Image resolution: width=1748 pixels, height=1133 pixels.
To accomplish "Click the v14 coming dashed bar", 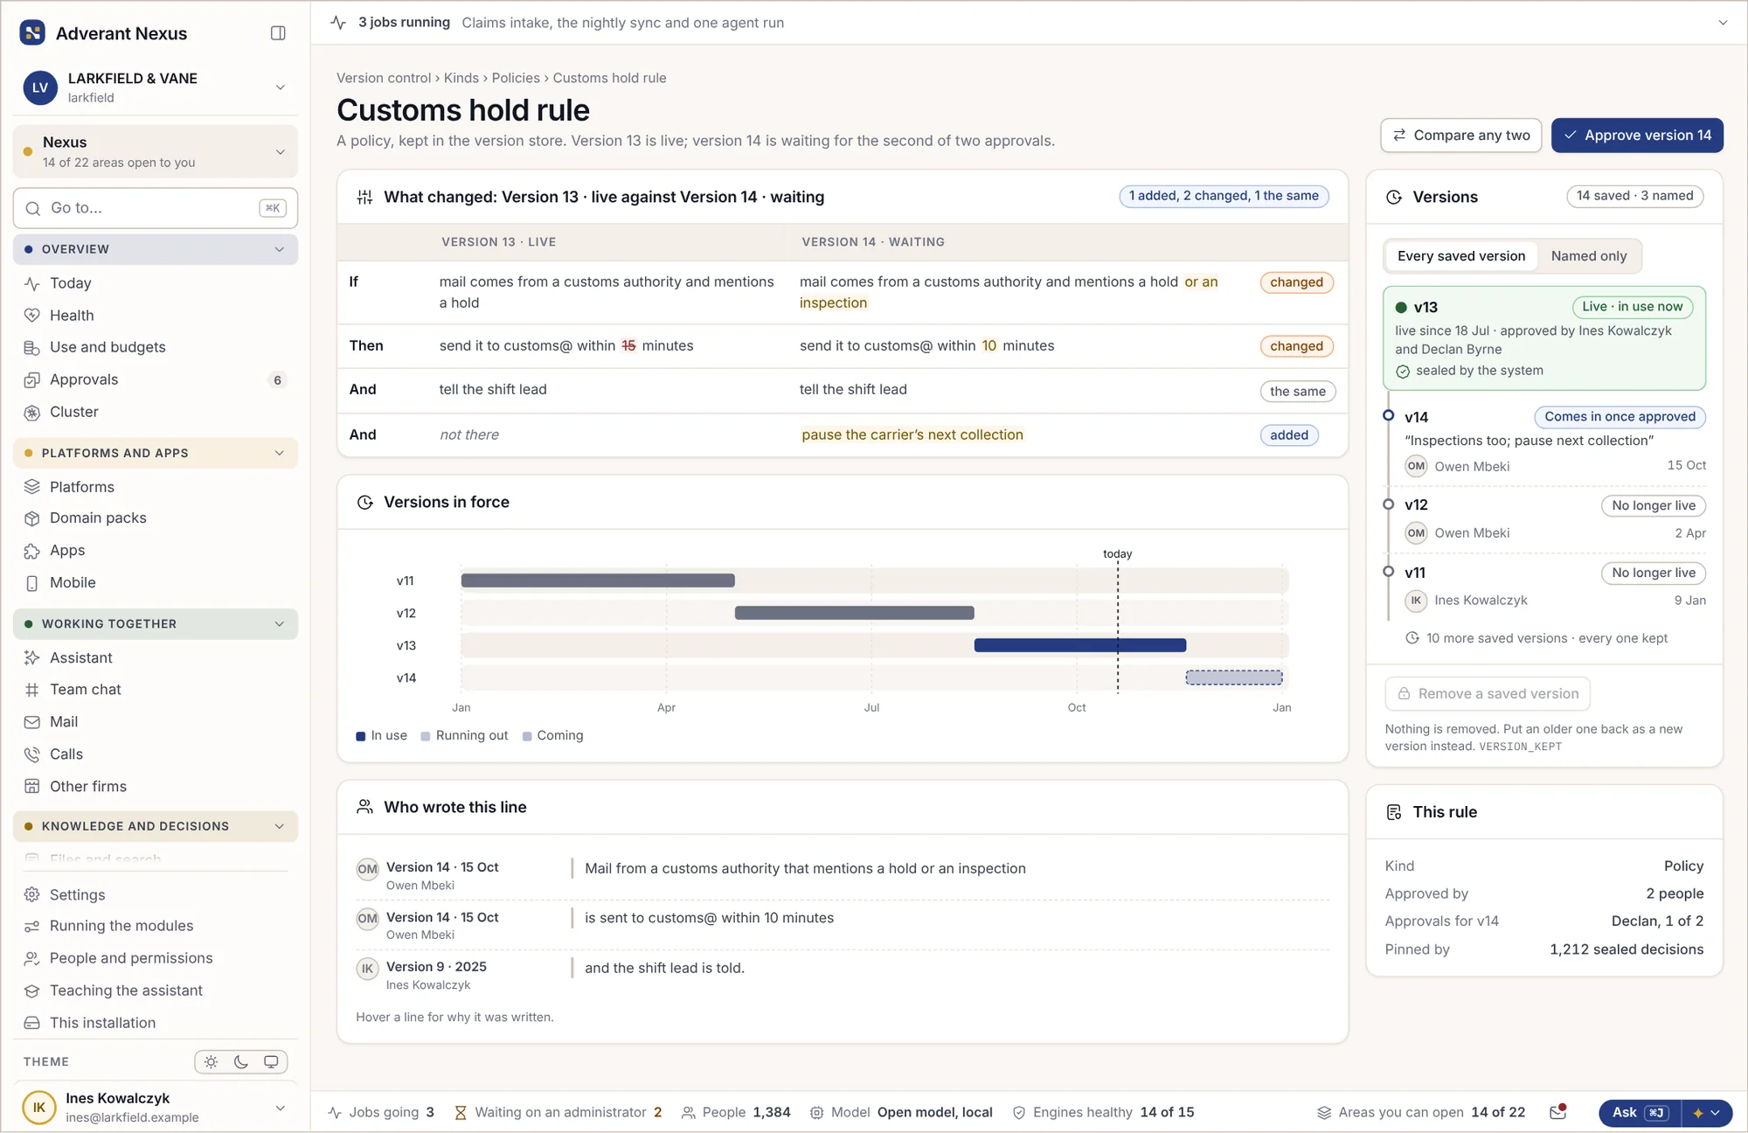I will click(1233, 678).
